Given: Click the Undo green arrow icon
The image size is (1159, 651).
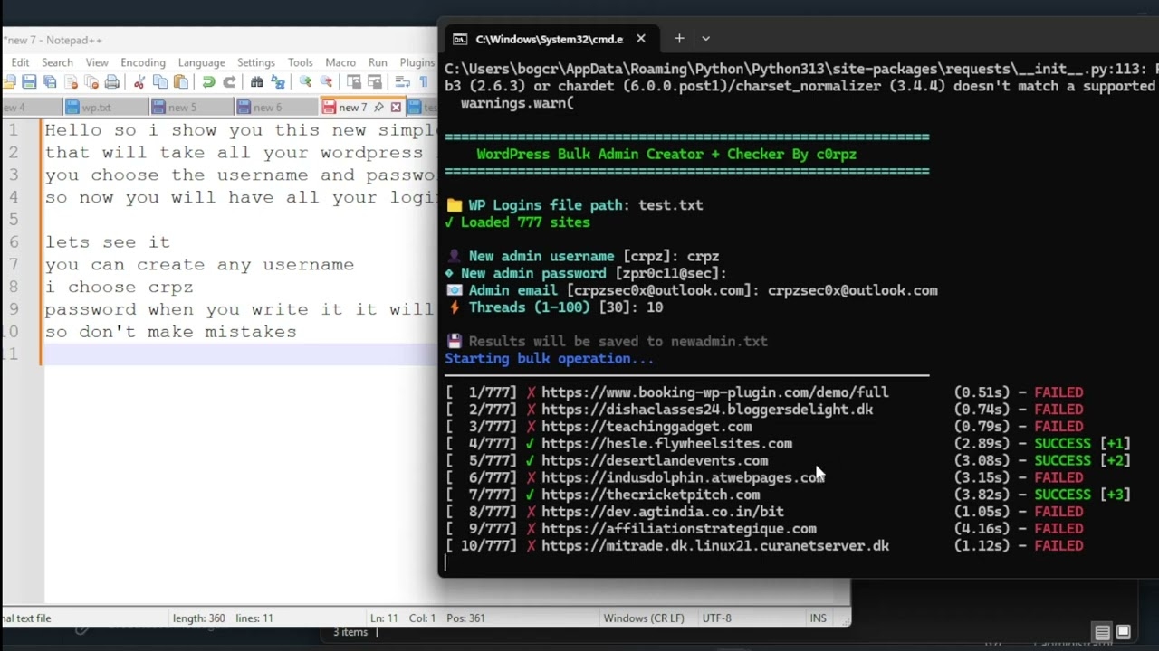Looking at the screenshot, I should pyautogui.click(x=208, y=82).
